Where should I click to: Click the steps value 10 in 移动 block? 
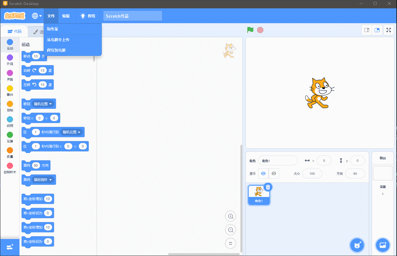[x=36, y=56]
